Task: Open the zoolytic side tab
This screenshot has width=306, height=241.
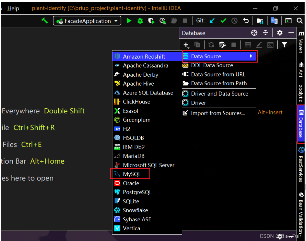Action: pos(301,93)
